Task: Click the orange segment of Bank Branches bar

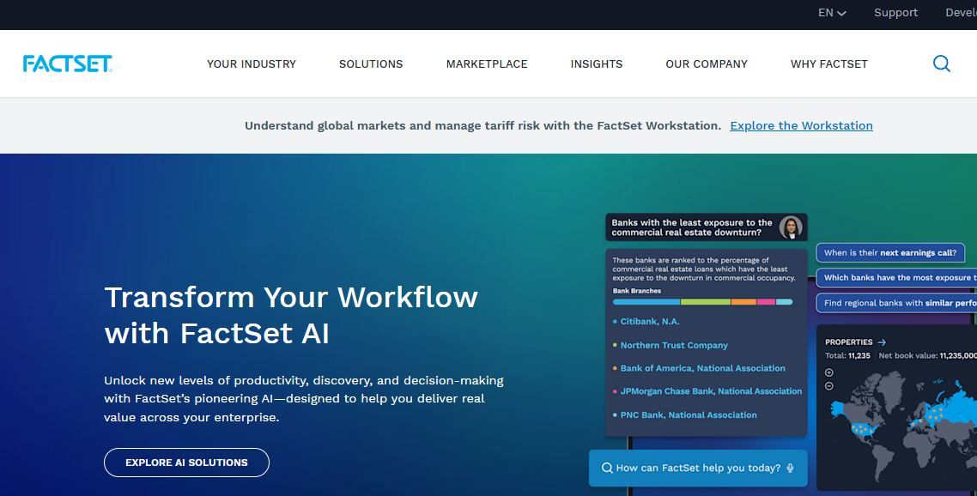Action: tap(743, 301)
